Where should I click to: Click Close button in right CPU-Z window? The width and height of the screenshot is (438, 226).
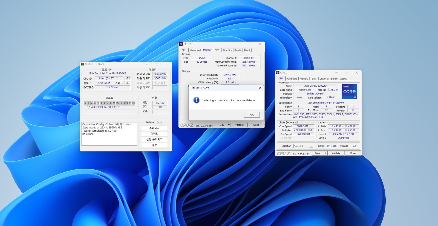click(353, 153)
